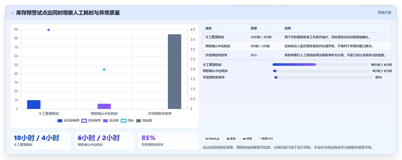Screen dimensions: 402x160
Task: Click the lightning icon beside the title
Action: pyautogui.click(x=12, y=13)
